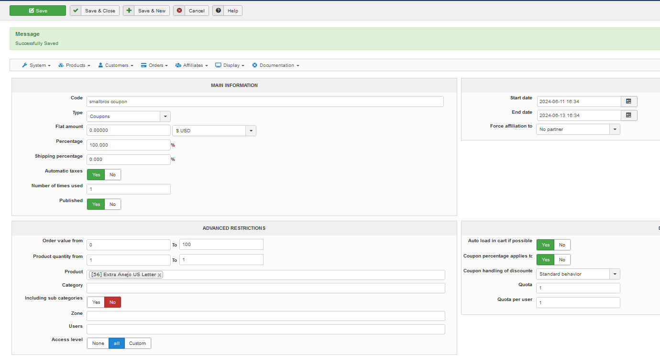Set Including sub categories to Yes
The image size is (660, 364).
point(96,302)
